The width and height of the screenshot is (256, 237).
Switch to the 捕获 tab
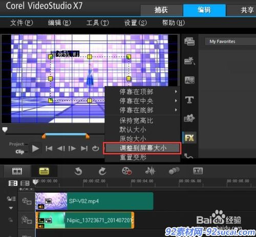pos(161,10)
